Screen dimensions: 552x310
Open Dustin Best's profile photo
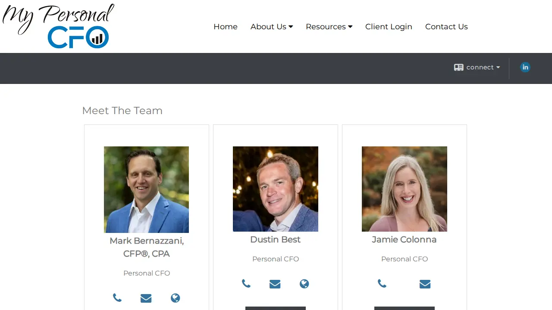(276, 189)
